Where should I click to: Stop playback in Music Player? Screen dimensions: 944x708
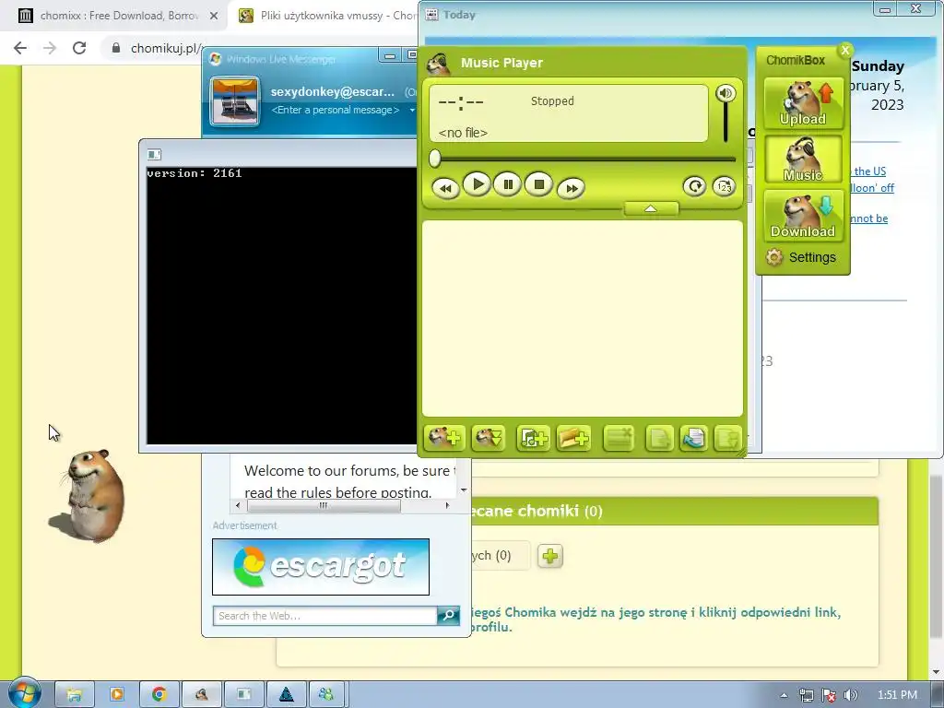tap(539, 184)
